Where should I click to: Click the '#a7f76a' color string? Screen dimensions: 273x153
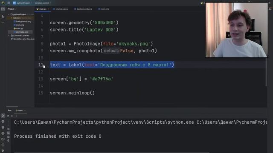(102, 79)
